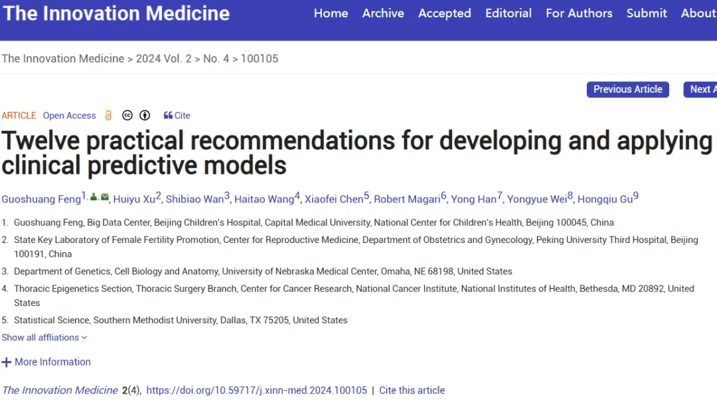Click the author profile icon after Guoshuang Feng
The image size is (717, 400).
click(94, 197)
